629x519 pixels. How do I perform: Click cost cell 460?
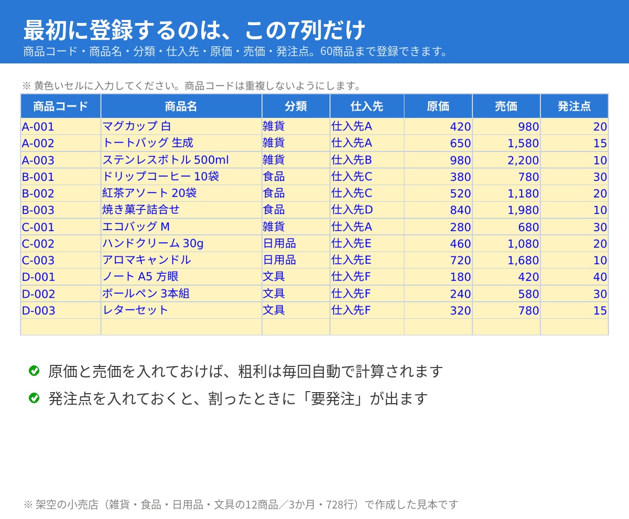pyautogui.click(x=438, y=244)
